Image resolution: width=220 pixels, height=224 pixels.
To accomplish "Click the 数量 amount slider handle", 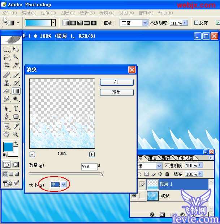I will (101, 174).
